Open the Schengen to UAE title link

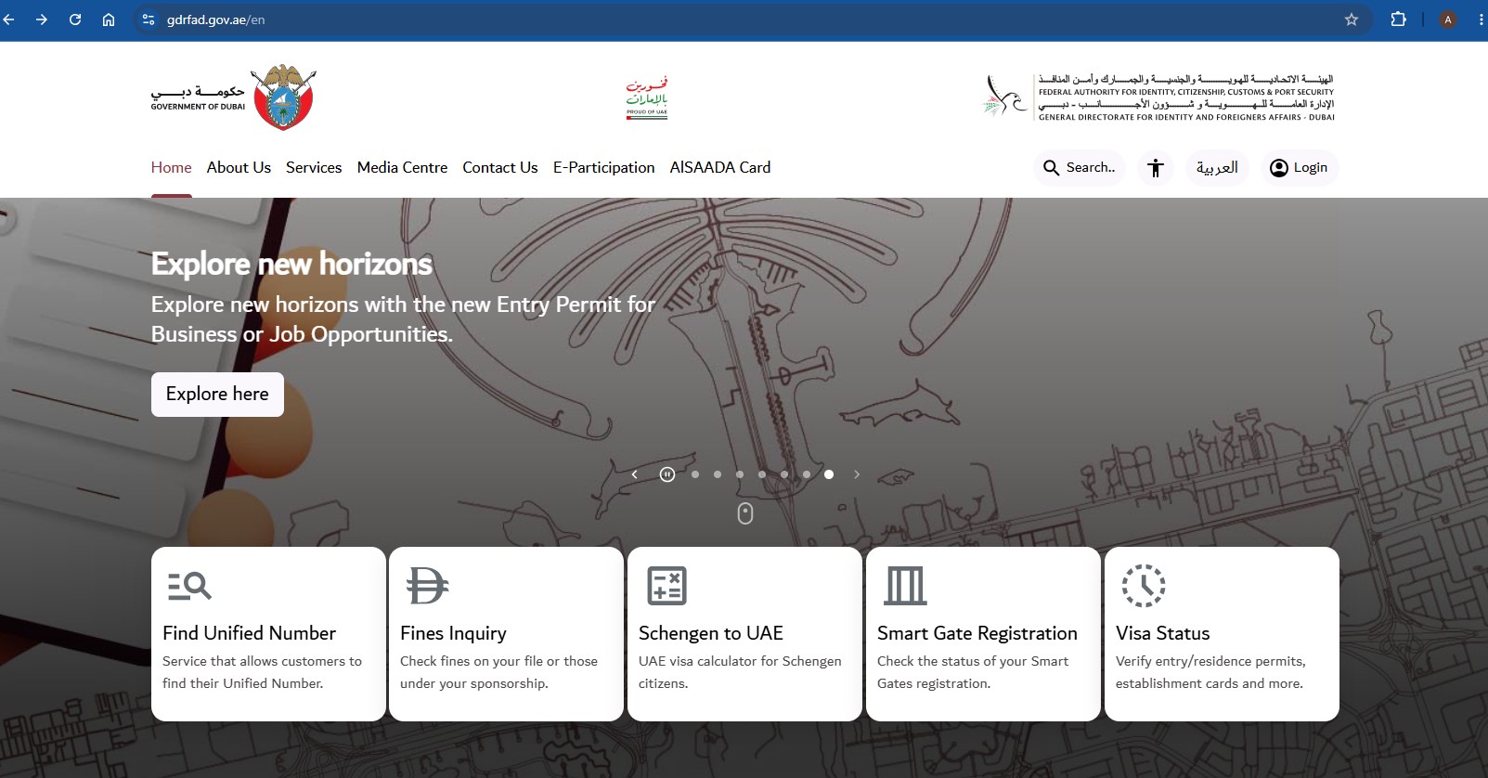[711, 633]
